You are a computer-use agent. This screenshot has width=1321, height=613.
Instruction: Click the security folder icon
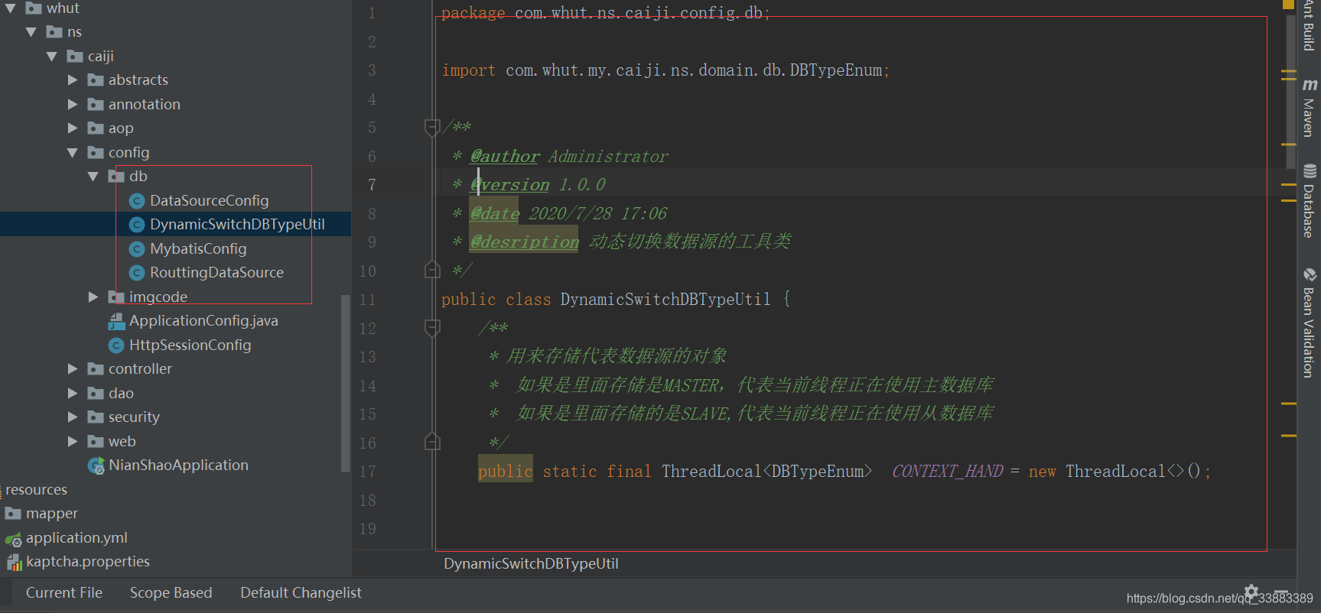coord(96,417)
